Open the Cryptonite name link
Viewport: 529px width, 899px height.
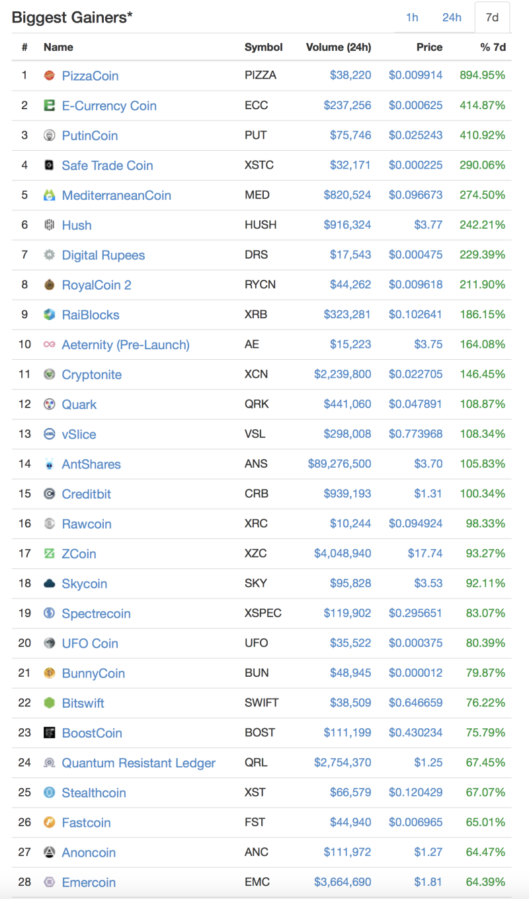coord(92,374)
